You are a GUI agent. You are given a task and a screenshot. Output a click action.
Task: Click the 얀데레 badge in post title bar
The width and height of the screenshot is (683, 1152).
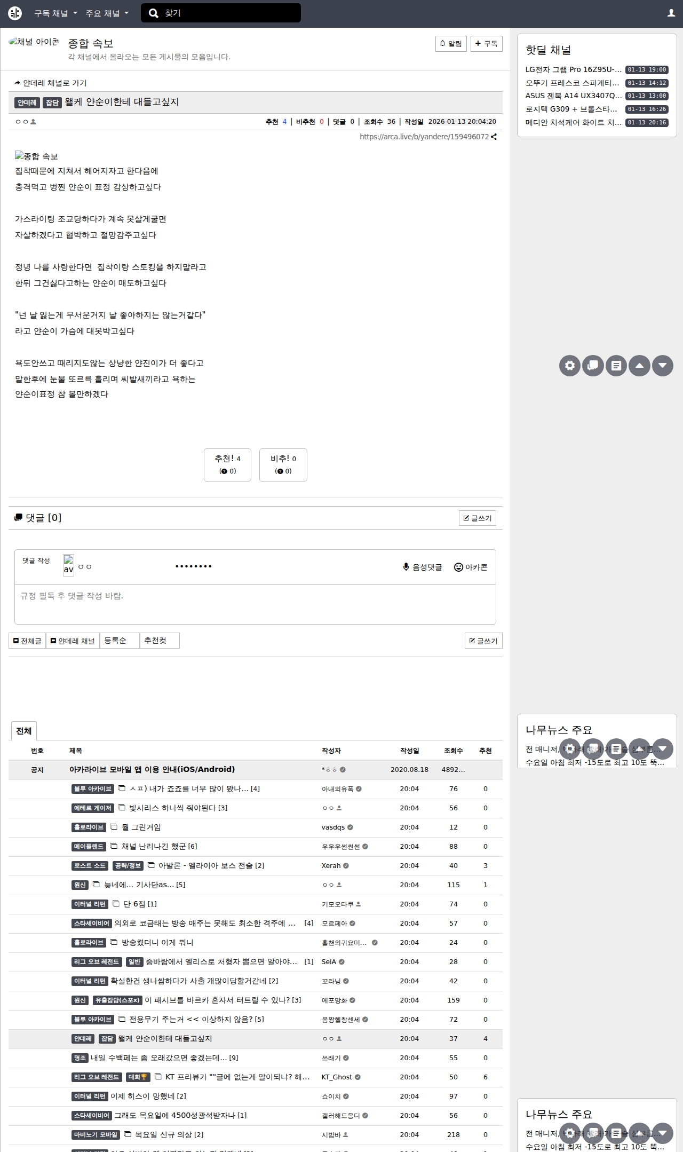tap(27, 102)
